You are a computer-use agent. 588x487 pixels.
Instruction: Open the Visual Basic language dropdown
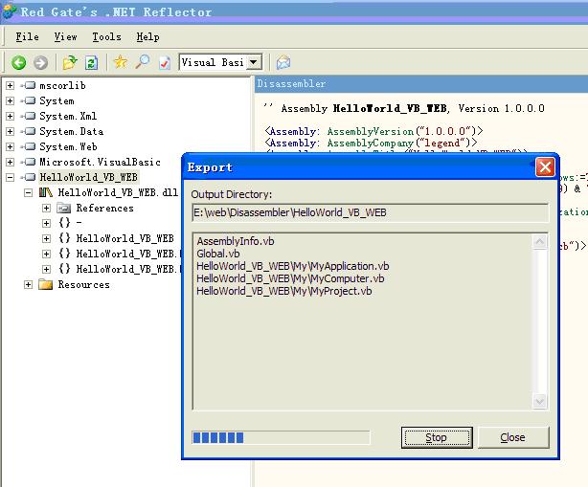click(x=254, y=62)
